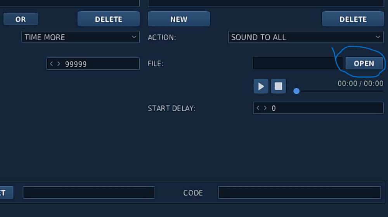Focus the CODE text field
The width and height of the screenshot is (388, 217).
[299, 193]
